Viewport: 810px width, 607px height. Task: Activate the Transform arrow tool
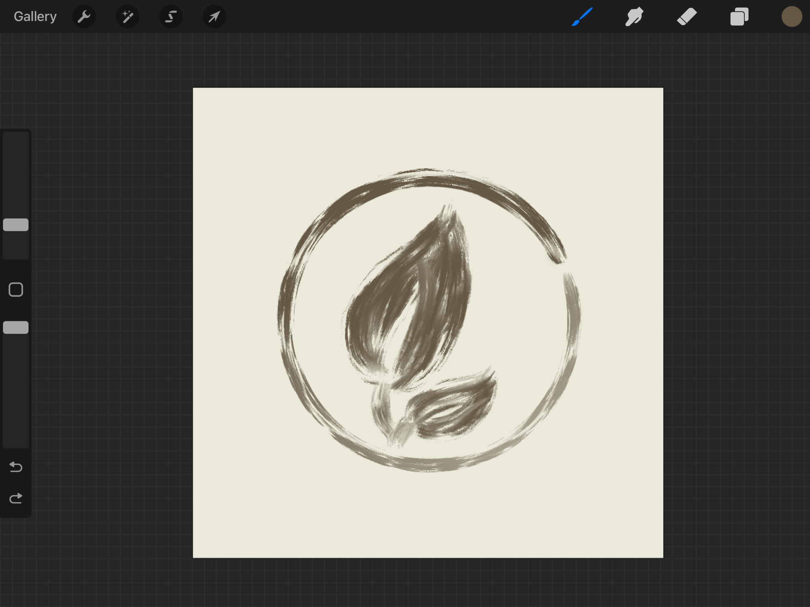[214, 17]
